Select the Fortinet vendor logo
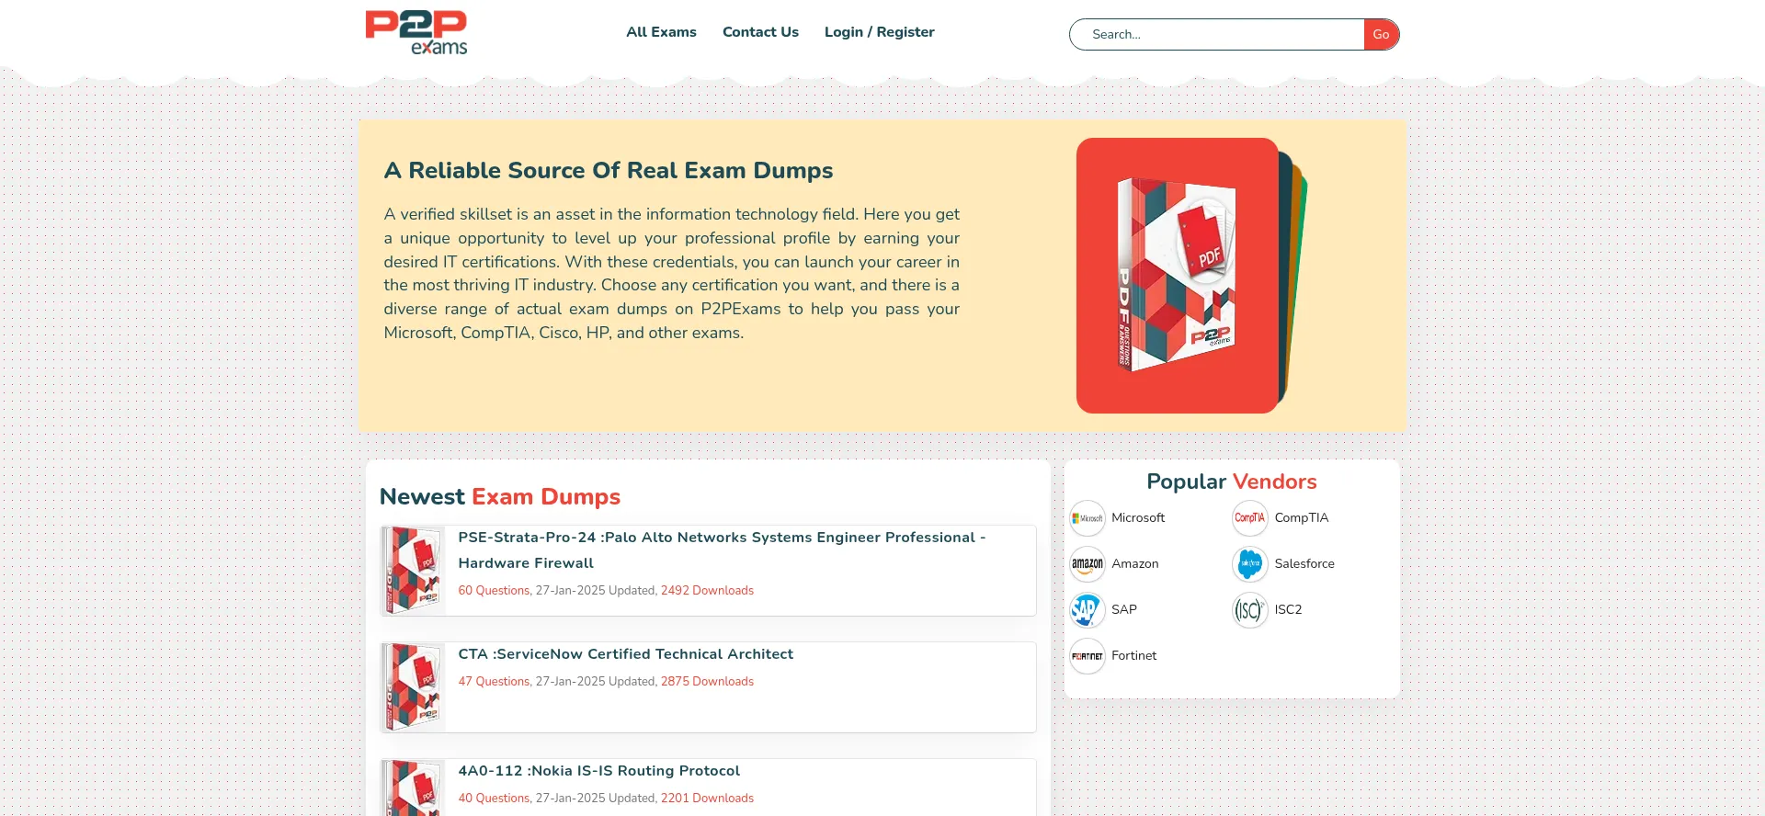The height and width of the screenshot is (816, 1765). (1087, 656)
